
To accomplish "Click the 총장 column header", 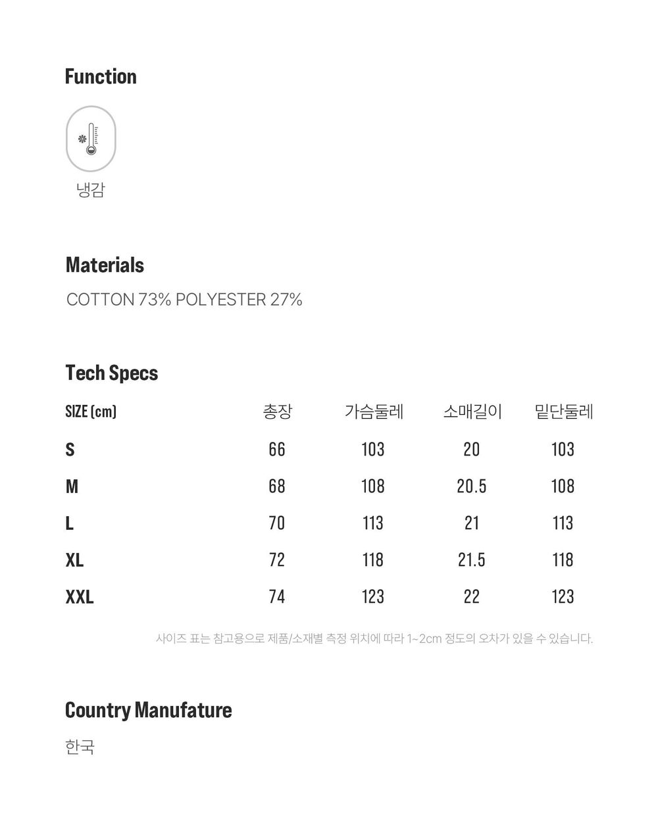I will (277, 412).
